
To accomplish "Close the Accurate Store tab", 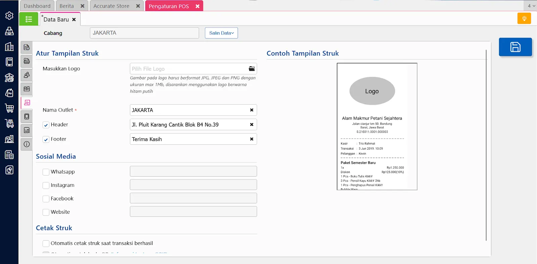I will [x=138, y=6].
